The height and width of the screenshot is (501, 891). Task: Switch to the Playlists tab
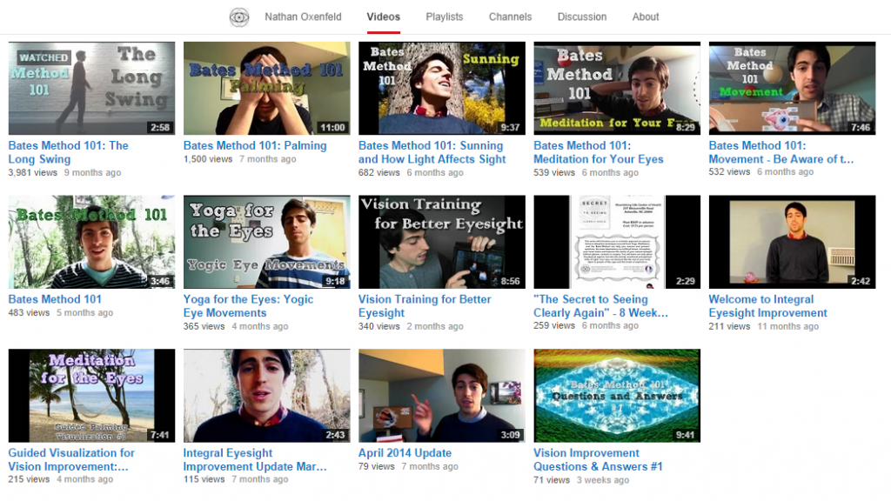[x=444, y=17]
